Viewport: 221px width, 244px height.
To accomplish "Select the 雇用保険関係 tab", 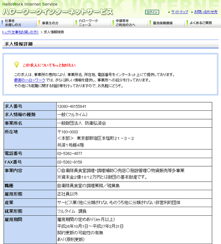I will 166,23.
